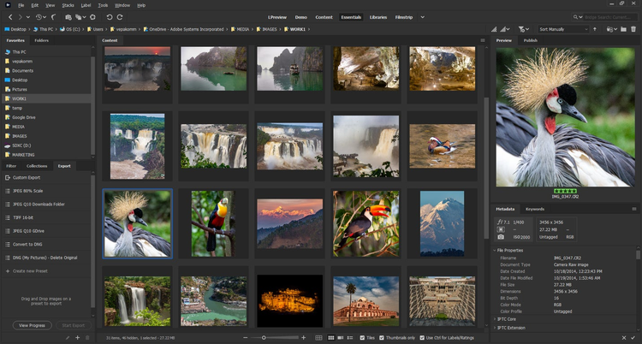Open the Stacks menu
This screenshot has height=344, width=642.
click(x=68, y=4)
